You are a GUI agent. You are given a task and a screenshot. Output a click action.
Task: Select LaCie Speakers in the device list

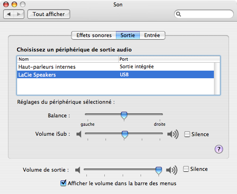click(x=116, y=75)
